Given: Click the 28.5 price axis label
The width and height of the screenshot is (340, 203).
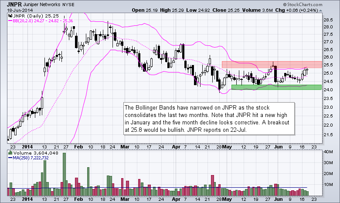Looking at the screenshot, I should click(x=328, y=20).
